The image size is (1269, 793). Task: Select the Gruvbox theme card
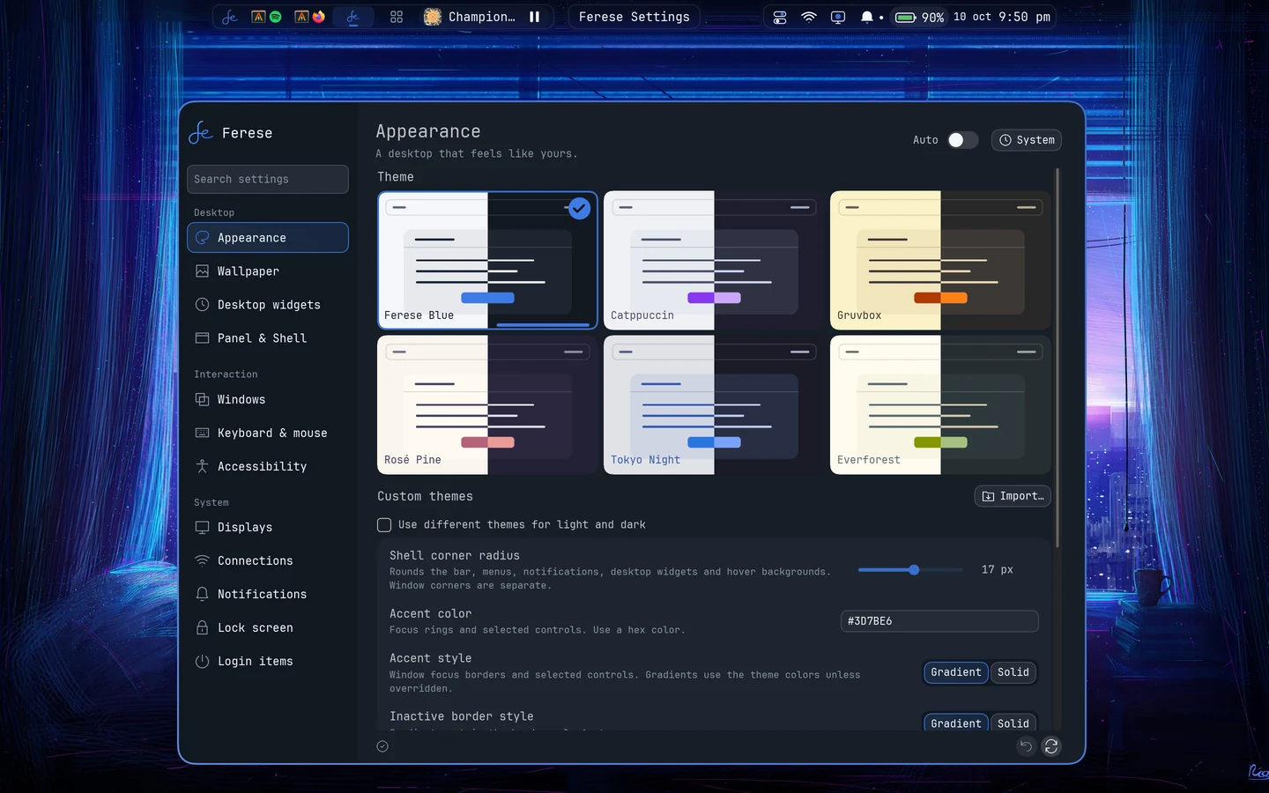coord(940,261)
